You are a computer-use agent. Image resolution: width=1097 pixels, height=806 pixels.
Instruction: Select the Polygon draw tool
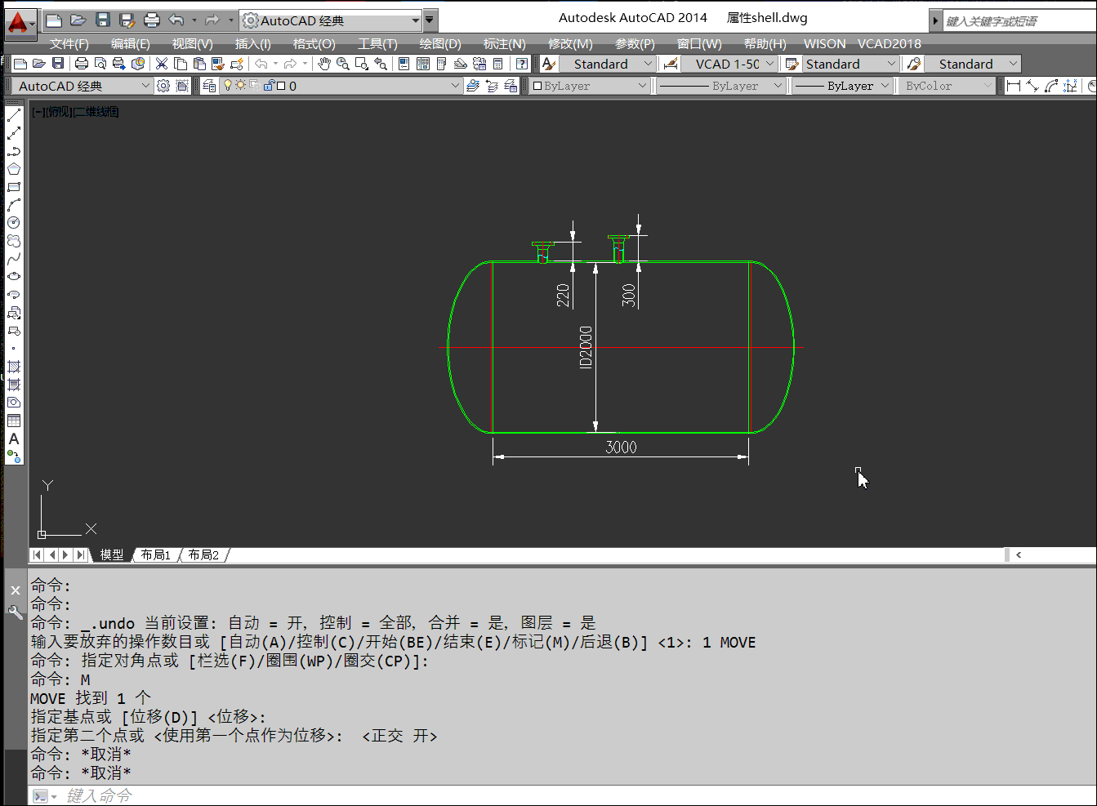click(14, 169)
